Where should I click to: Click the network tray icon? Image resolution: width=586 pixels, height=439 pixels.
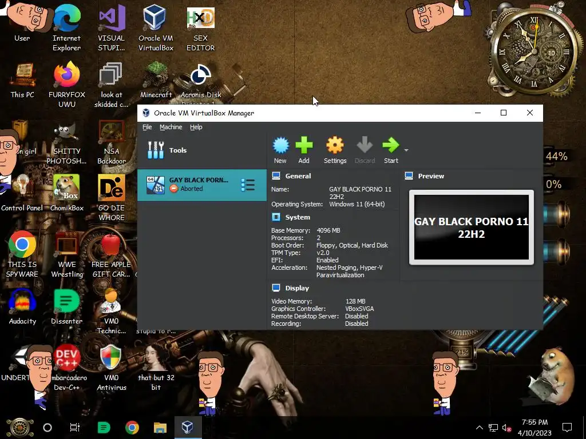click(493, 428)
